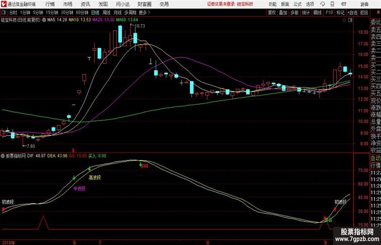This screenshot has width=381, height=245.
Task: Open the 问小达 menu
Action: point(122,4)
